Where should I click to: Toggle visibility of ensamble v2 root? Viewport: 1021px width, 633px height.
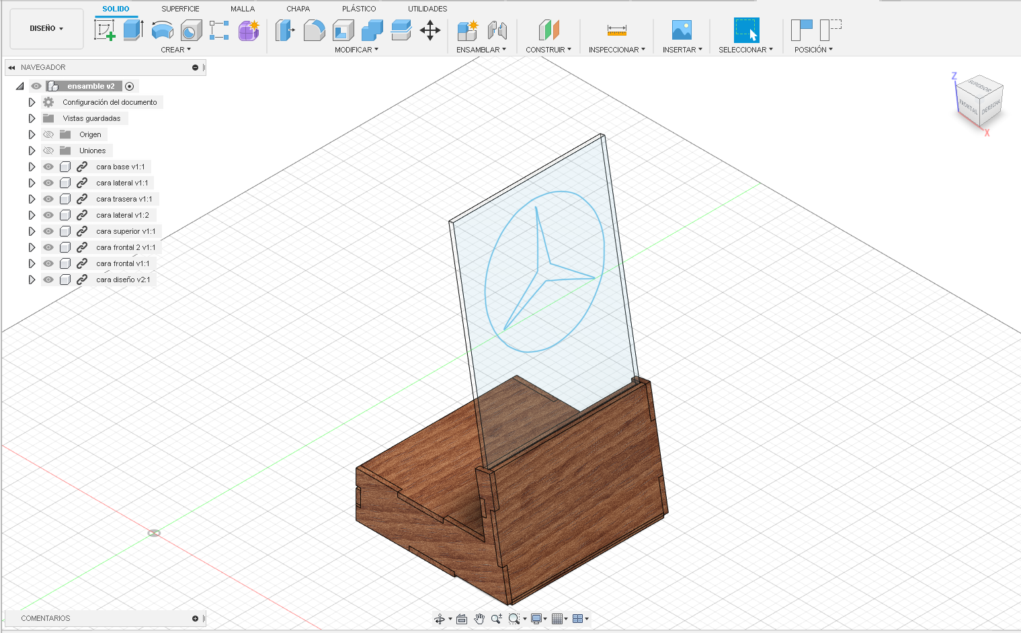tap(36, 86)
